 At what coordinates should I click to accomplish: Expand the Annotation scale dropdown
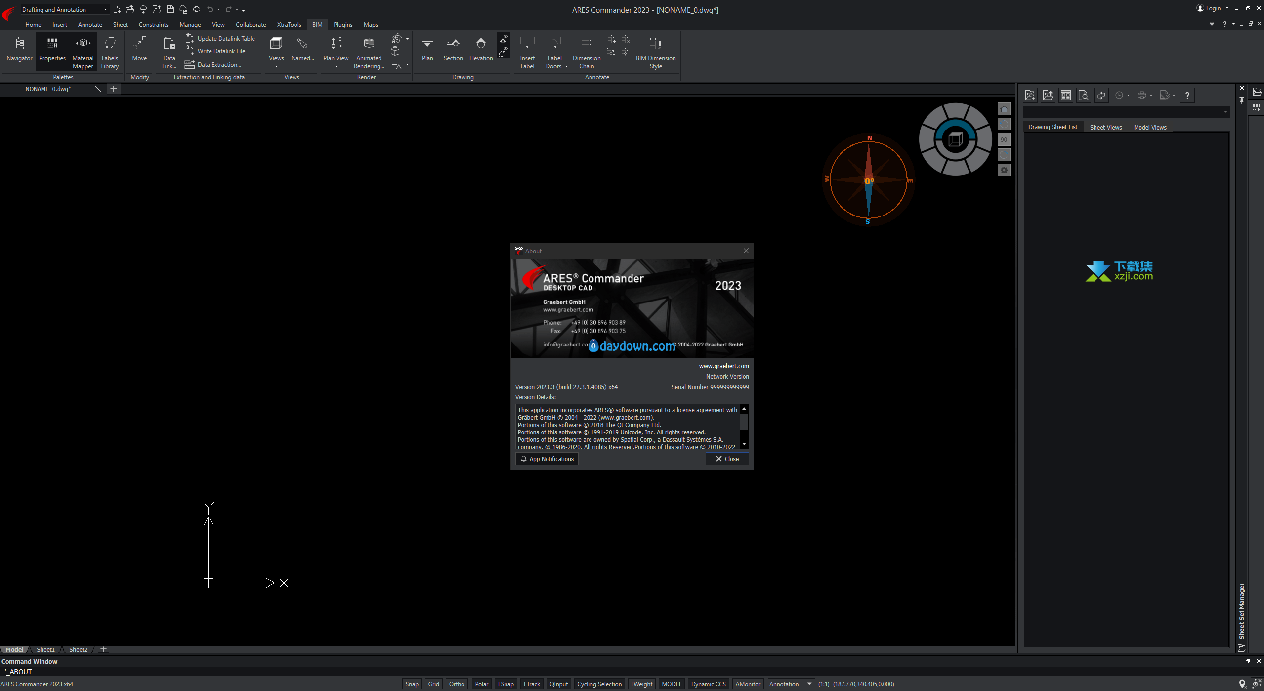click(809, 684)
